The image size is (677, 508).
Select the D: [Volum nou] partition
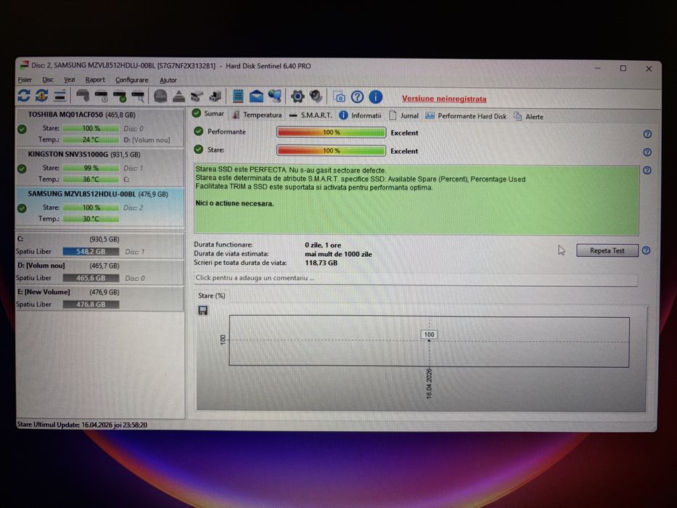[100, 271]
